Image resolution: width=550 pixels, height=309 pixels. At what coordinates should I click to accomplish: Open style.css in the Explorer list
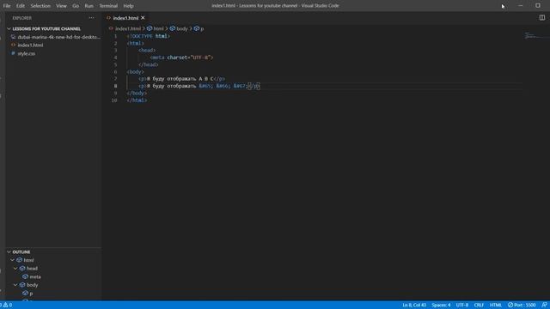click(27, 53)
